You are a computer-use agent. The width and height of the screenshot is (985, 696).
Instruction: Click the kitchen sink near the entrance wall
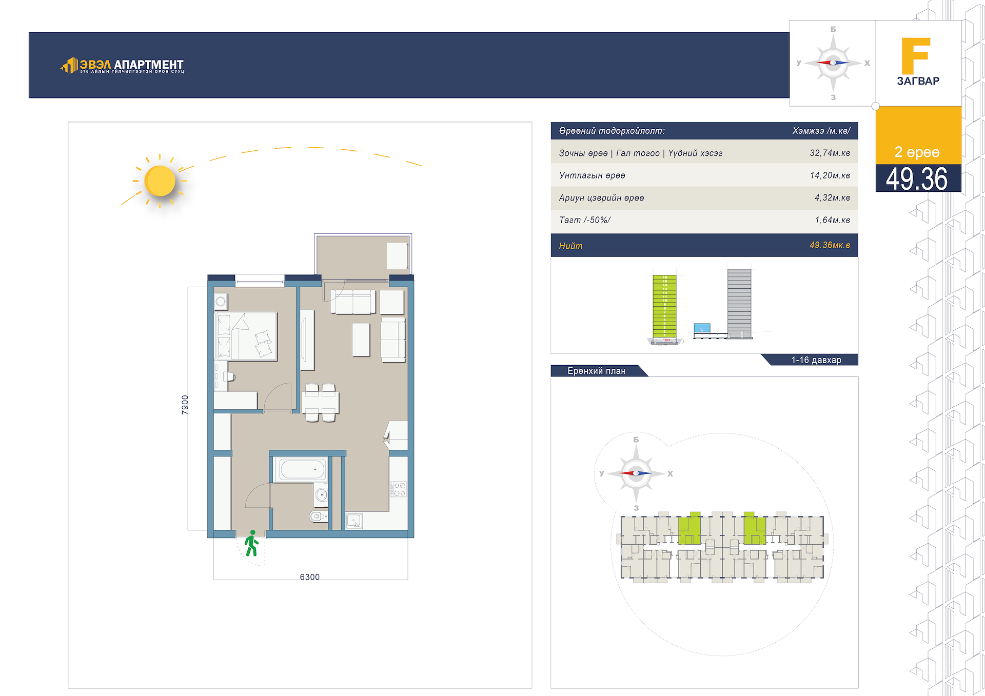pos(354,521)
